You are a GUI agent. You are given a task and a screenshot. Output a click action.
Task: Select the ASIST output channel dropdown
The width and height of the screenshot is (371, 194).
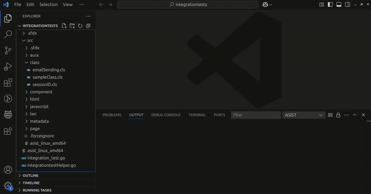point(304,115)
